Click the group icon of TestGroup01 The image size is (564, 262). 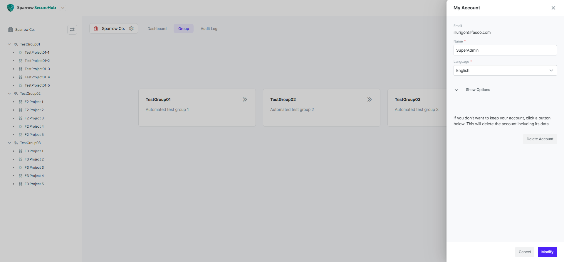pyautogui.click(x=16, y=44)
